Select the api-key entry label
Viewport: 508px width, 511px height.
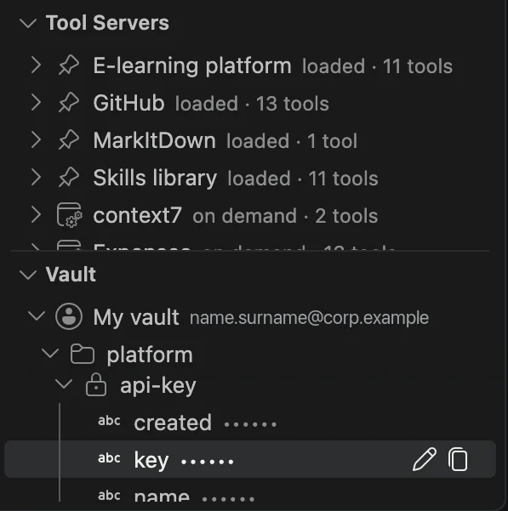tap(158, 386)
